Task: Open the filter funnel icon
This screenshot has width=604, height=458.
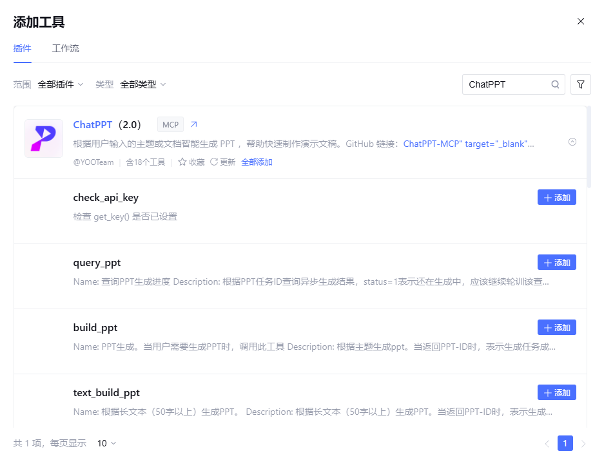Action: pyautogui.click(x=581, y=84)
